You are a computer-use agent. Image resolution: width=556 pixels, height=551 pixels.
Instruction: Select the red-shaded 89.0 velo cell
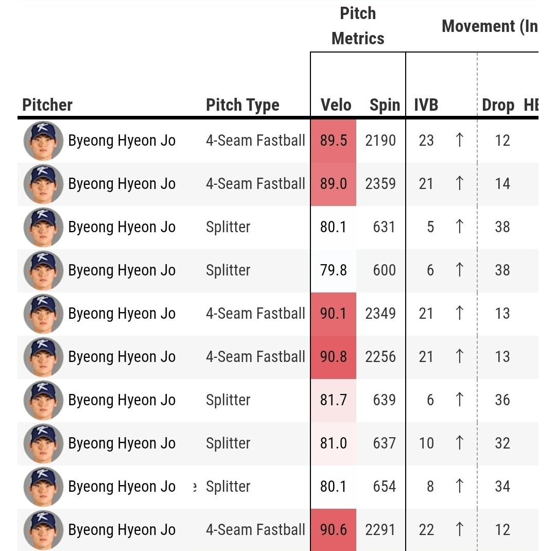point(334,184)
